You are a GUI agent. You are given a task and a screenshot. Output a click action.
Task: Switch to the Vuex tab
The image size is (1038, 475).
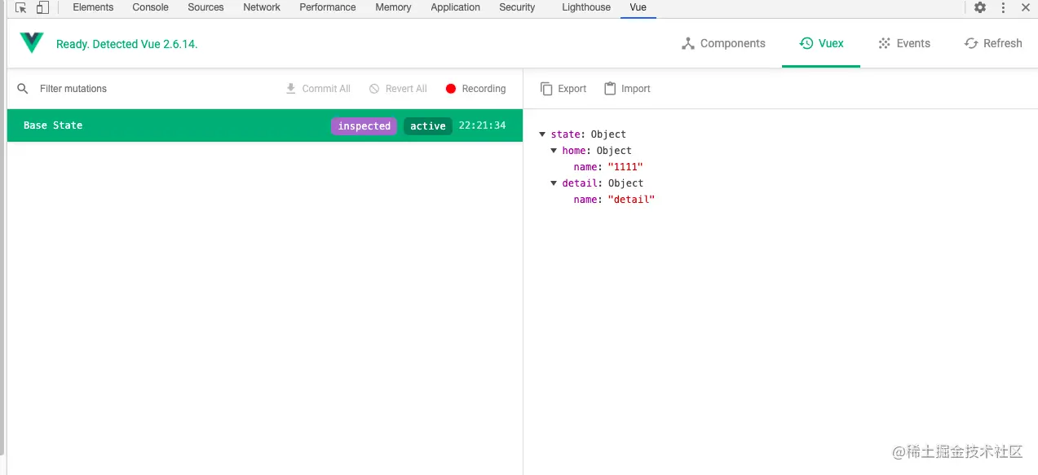click(821, 43)
